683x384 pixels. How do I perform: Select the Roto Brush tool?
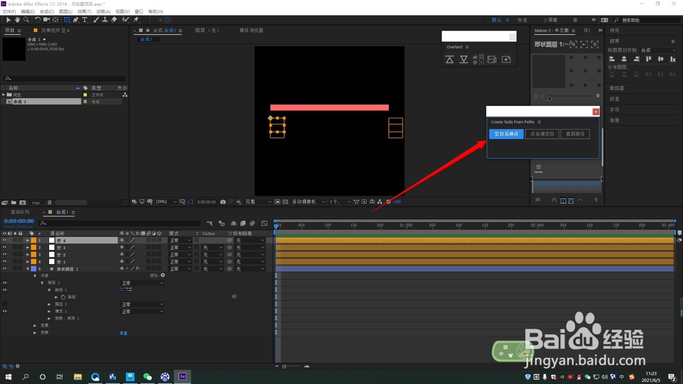point(126,20)
